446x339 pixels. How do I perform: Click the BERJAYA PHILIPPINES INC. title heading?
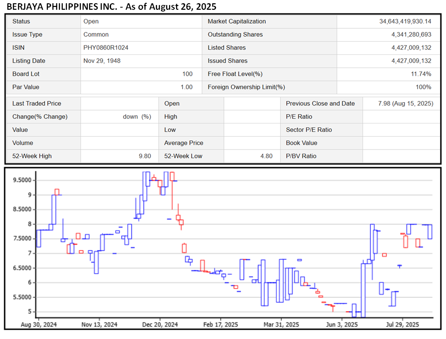pos(111,6)
